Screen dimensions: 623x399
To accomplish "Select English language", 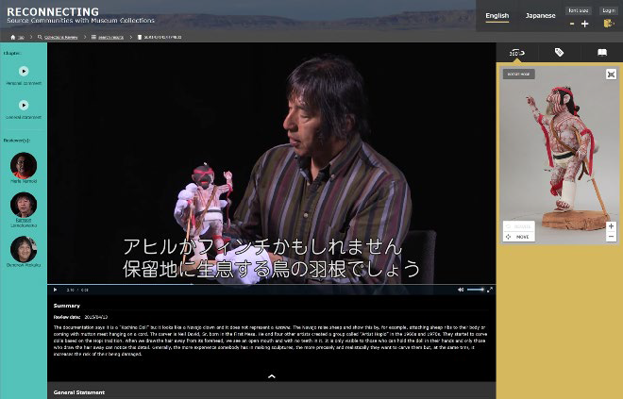I will tap(496, 15).
